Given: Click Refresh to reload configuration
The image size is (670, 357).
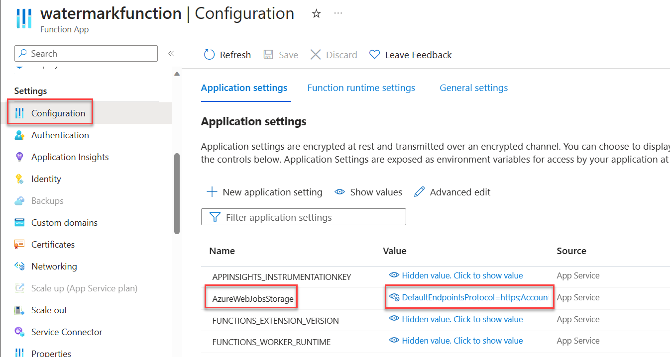Looking at the screenshot, I should (x=227, y=55).
